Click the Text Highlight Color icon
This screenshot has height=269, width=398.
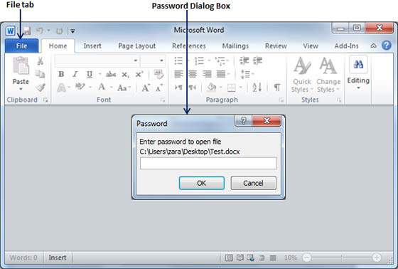click(x=80, y=87)
